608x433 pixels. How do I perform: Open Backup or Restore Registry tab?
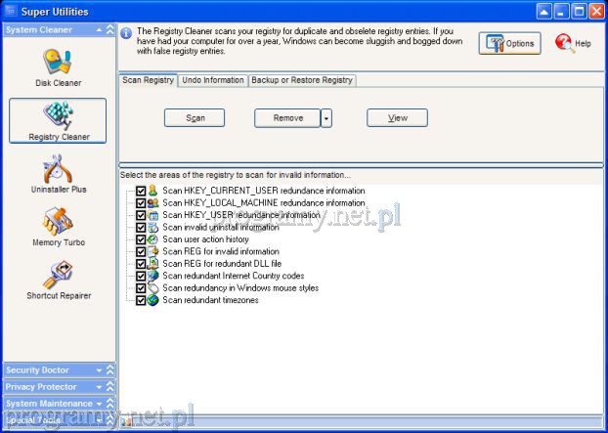click(x=302, y=80)
